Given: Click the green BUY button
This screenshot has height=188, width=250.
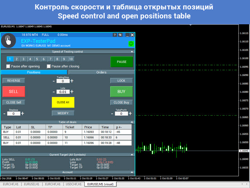Looking at the screenshot, I should [121, 92].
